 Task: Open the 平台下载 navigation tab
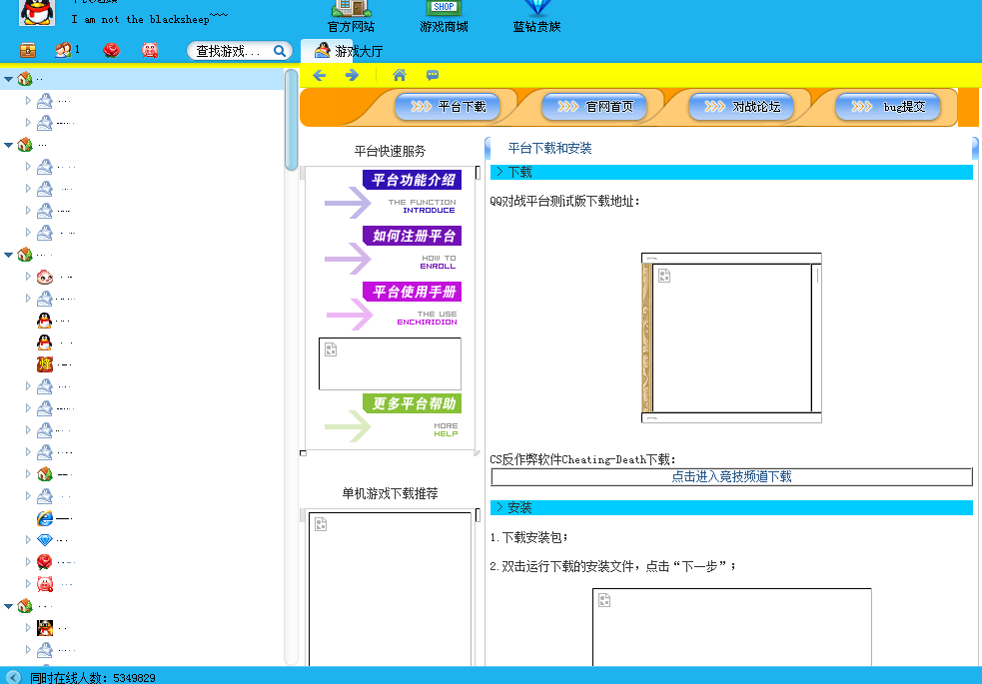click(449, 107)
